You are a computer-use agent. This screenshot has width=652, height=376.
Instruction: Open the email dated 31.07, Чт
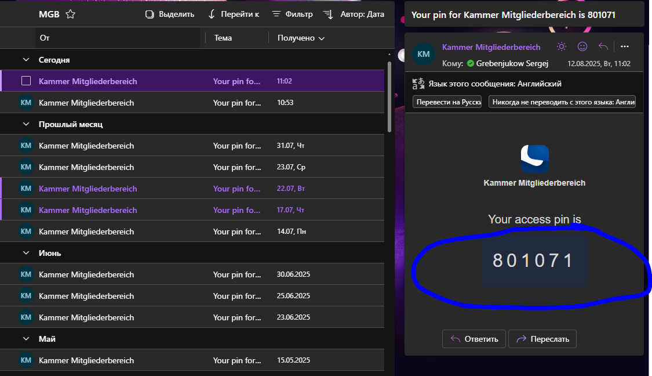(x=192, y=145)
